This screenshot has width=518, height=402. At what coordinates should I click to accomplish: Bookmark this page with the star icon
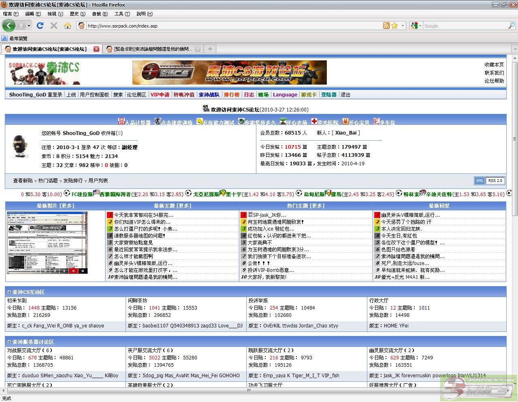tap(394, 26)
